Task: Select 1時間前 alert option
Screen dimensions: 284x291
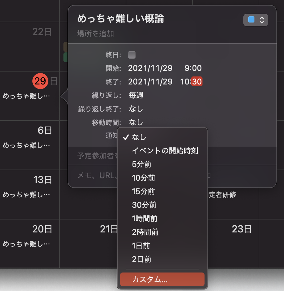Action: pyautogui.click(x=144, y=219)
